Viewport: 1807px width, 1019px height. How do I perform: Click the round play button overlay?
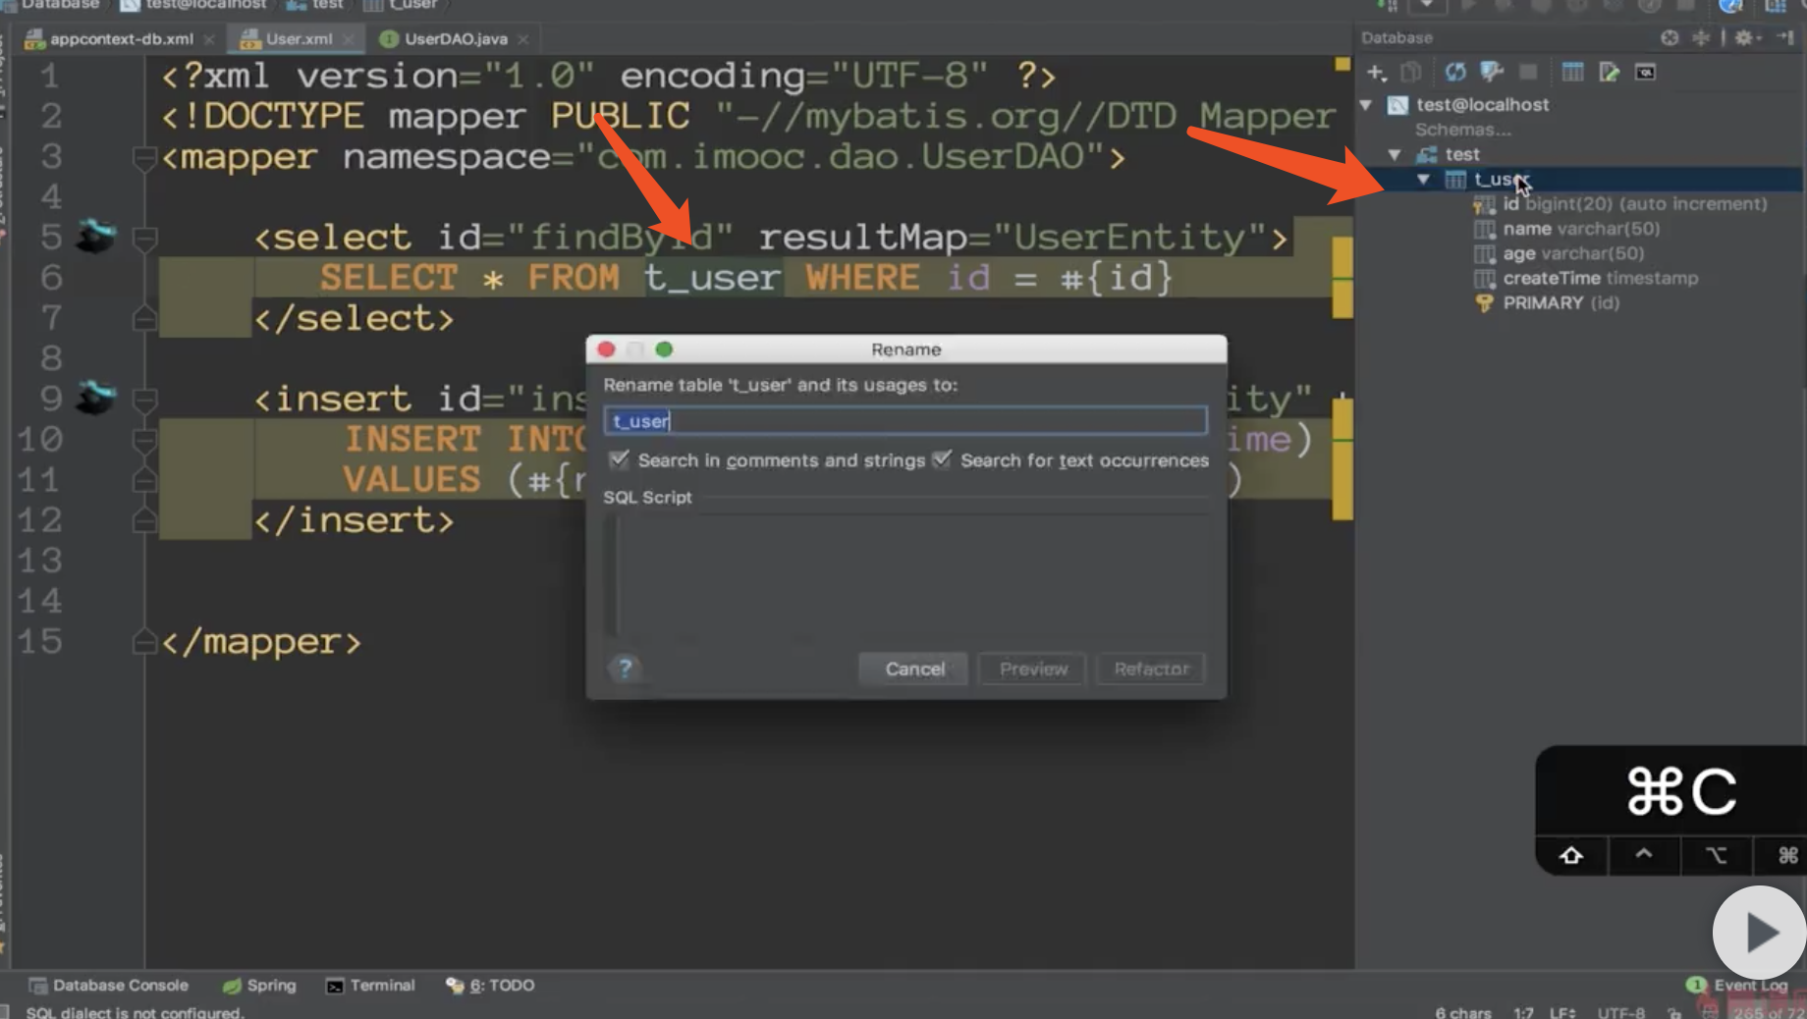1760,933
